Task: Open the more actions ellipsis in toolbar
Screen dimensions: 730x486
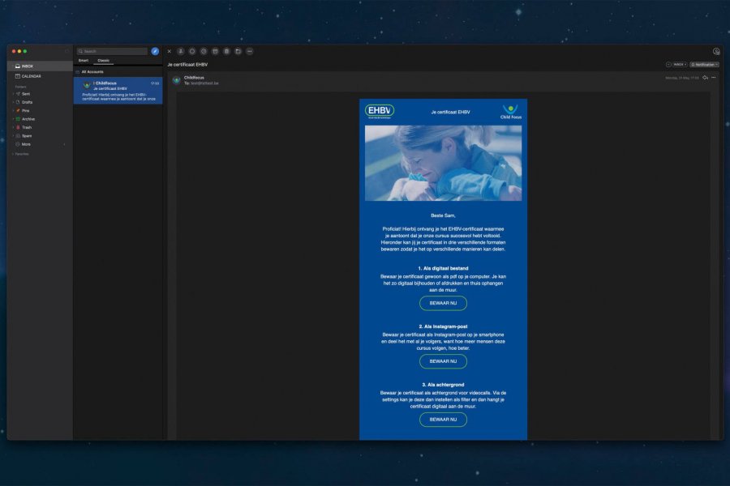Action: click(250, 51)
